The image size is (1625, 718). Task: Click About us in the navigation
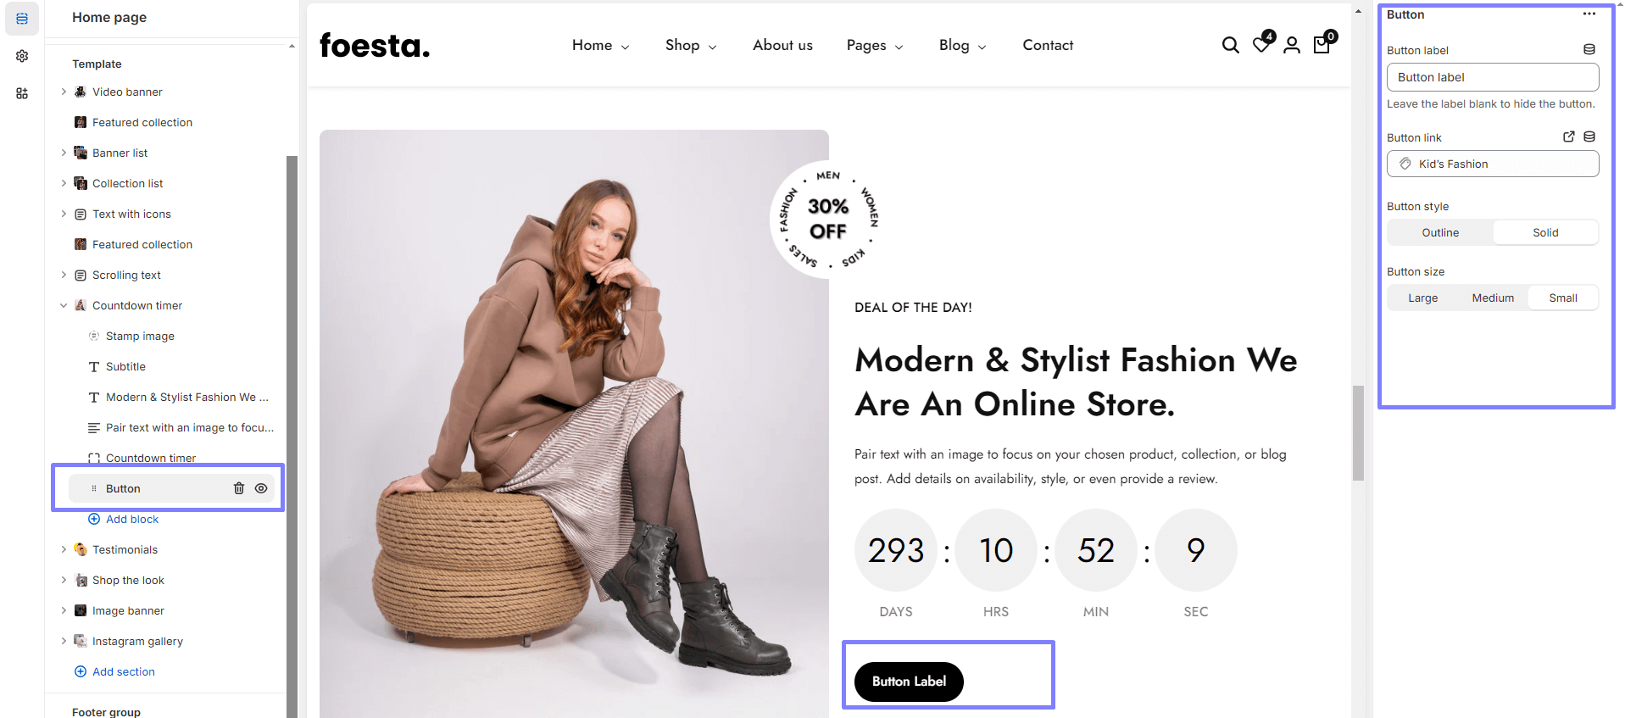click(782, 45)
